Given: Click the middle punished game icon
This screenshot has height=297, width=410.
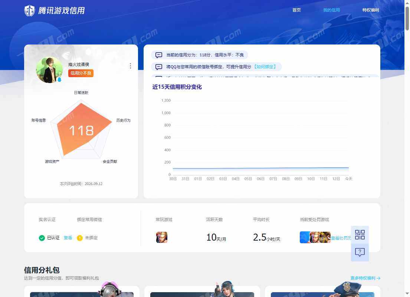Looking at the screenshot, I should pos(314,237).
